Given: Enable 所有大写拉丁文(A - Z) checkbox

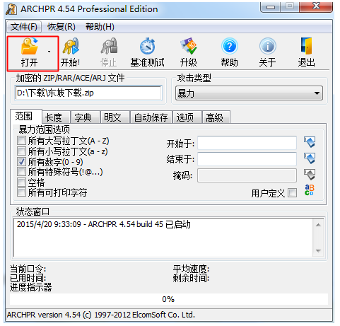Looking at the screenshot, I should coord(21,141).
